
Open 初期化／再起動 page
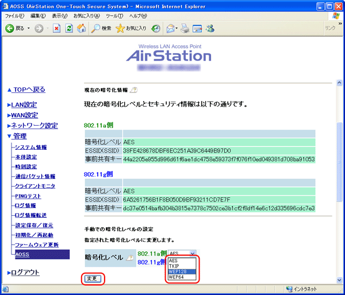[34, 235]
